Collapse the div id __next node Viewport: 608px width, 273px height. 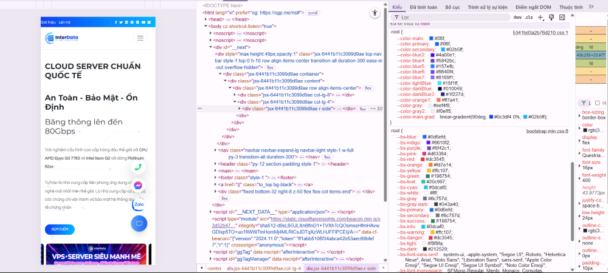210,47
